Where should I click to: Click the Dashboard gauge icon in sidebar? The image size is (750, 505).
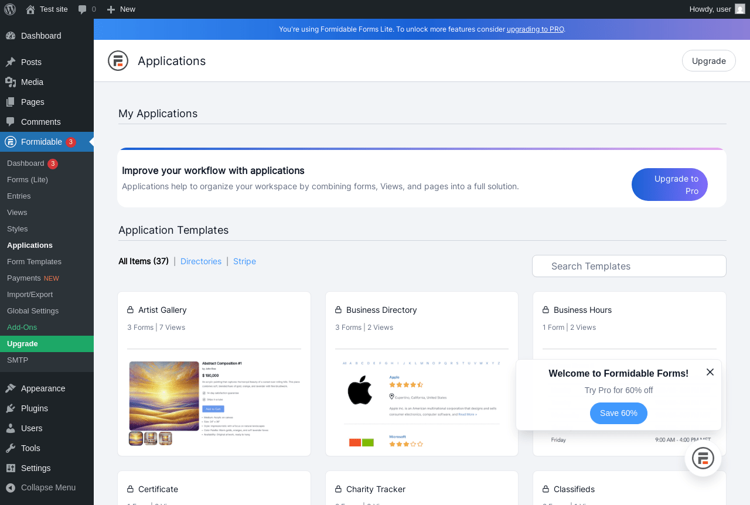point(11,36)
